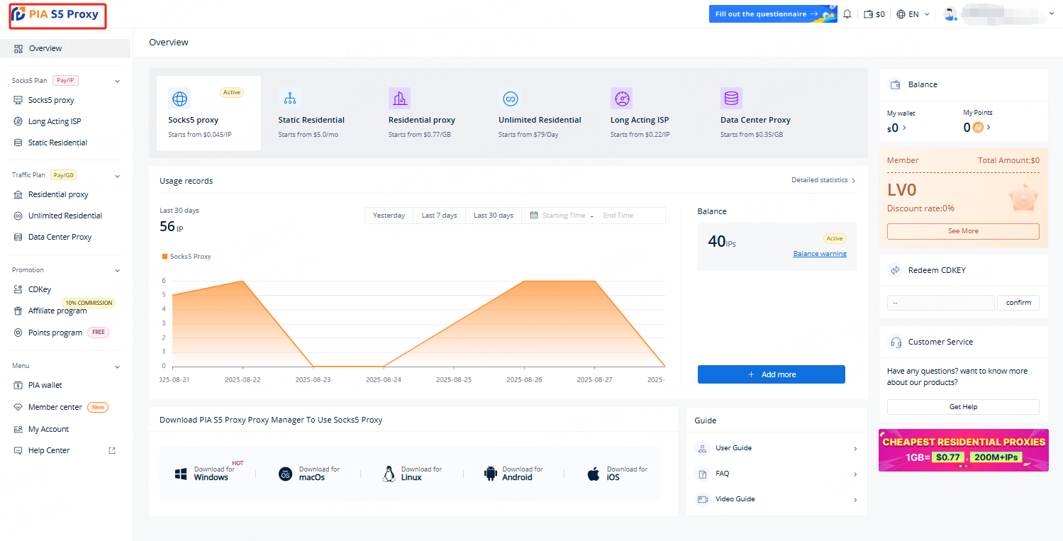Screen dimensions: 1063x541
Task: Click the Add more button
Action: click(x=771, y=374)
